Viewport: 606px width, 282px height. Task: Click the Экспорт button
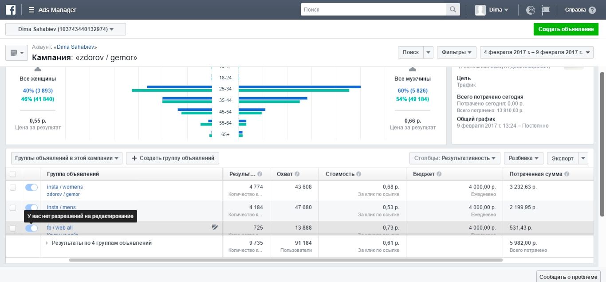click(563, 158)
